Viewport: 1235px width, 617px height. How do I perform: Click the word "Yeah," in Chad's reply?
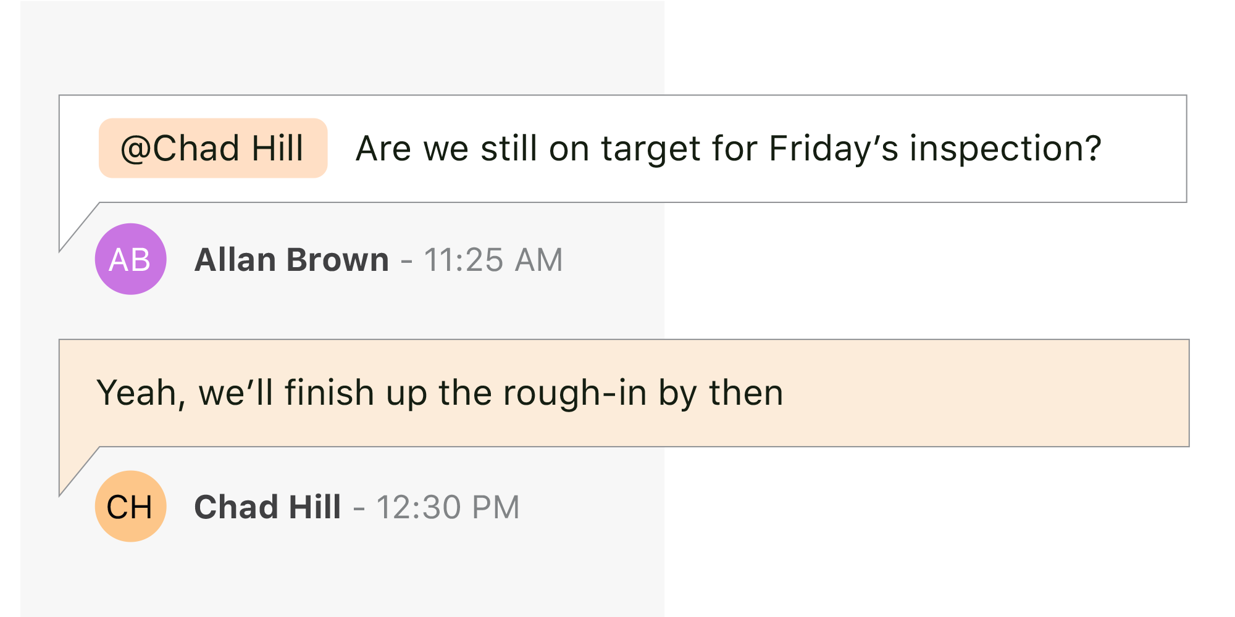pyautogui.click(x=141, y=393)
